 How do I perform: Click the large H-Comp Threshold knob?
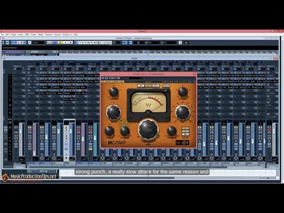pyautogui.click(x=148, y=130)
